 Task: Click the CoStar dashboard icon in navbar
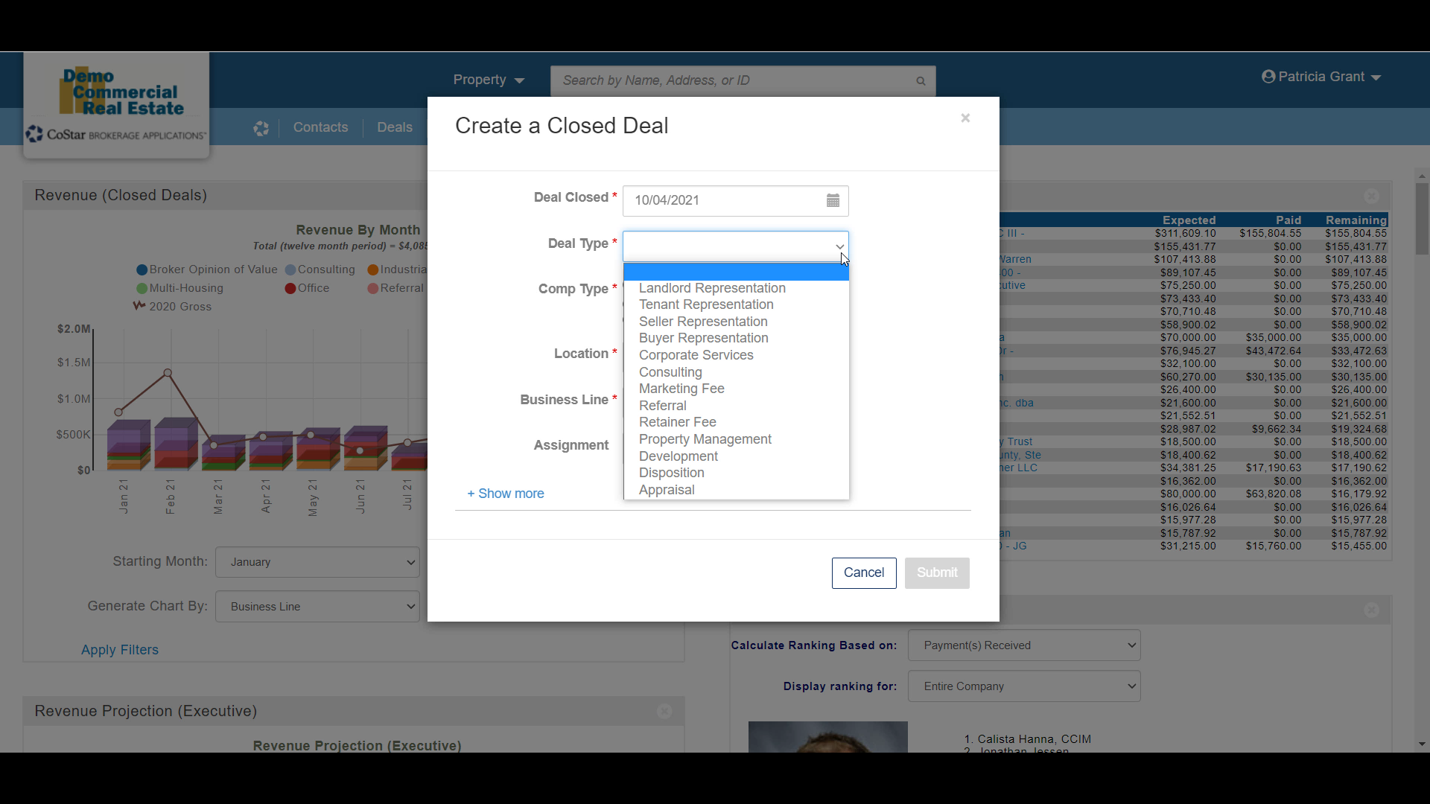[x=261, y=128]
